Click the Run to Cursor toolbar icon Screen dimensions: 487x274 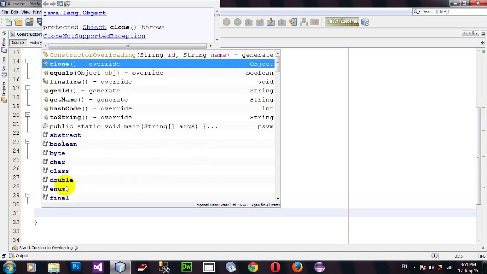(x=293, y=22)
